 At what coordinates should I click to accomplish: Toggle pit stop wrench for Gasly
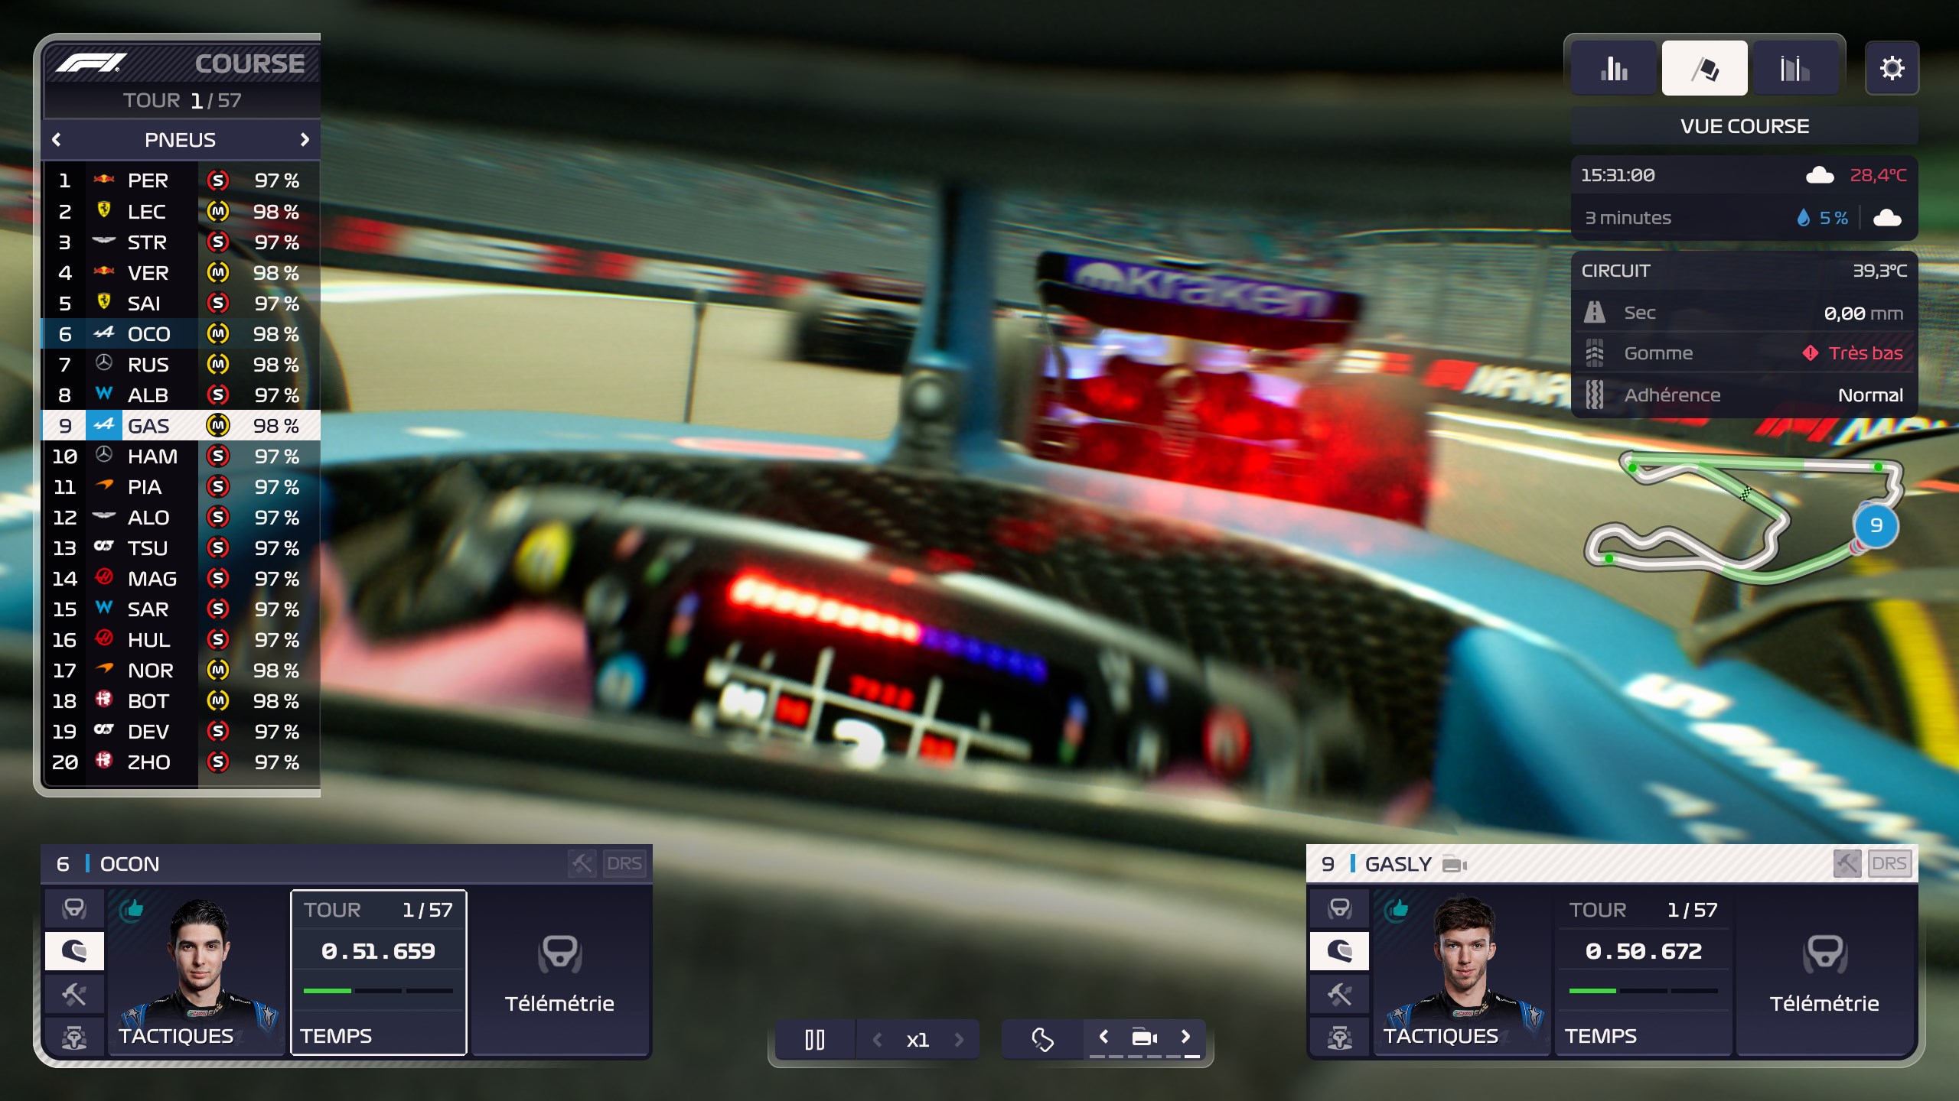(1847, 864)
